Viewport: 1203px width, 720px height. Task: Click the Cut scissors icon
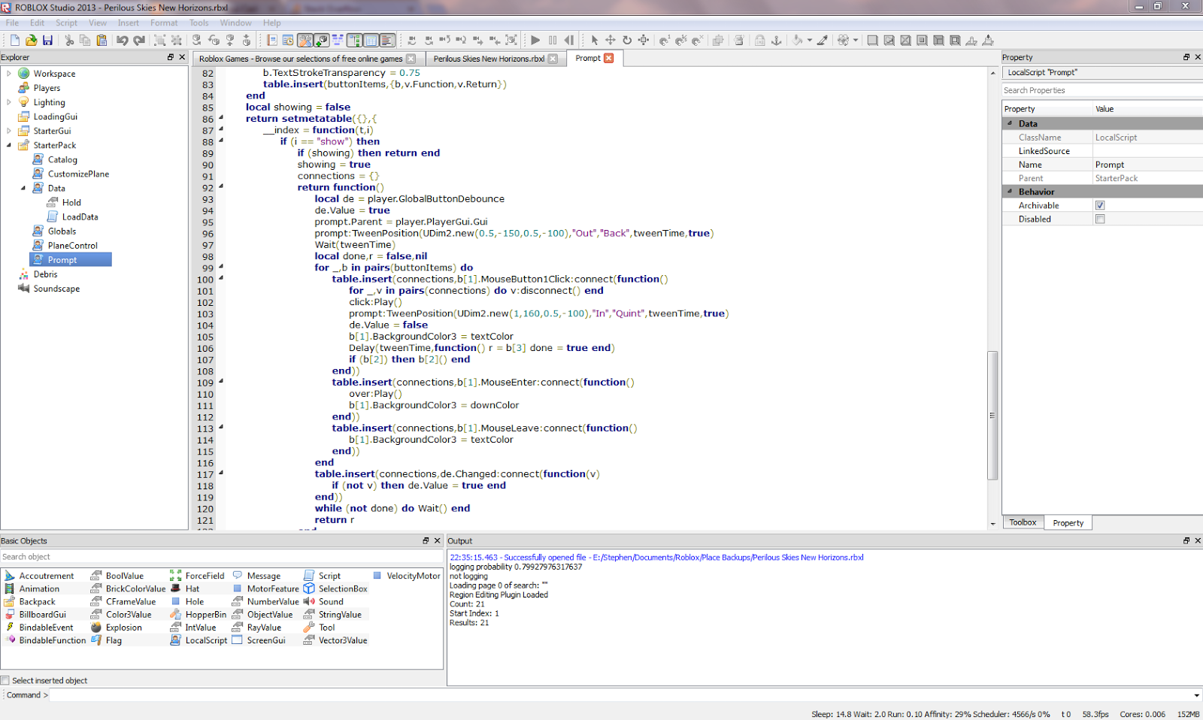click(x=69, y=41)
